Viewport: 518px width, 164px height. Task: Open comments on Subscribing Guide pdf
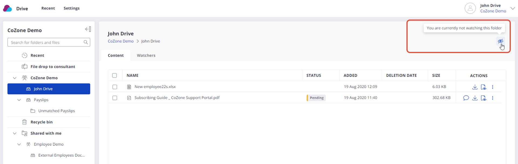[466, 98]
